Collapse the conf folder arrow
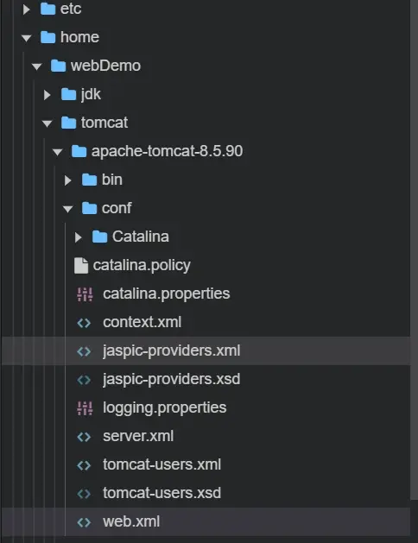 [x=68, y=209]
